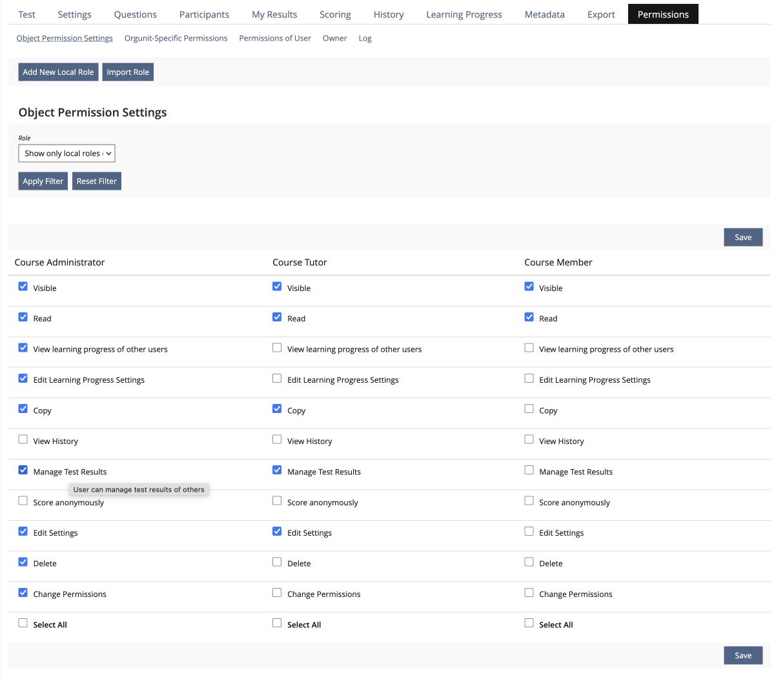Viewport: 776px width, 677px height.
Task: Switch to the Export tab
Action: (601, 14)
